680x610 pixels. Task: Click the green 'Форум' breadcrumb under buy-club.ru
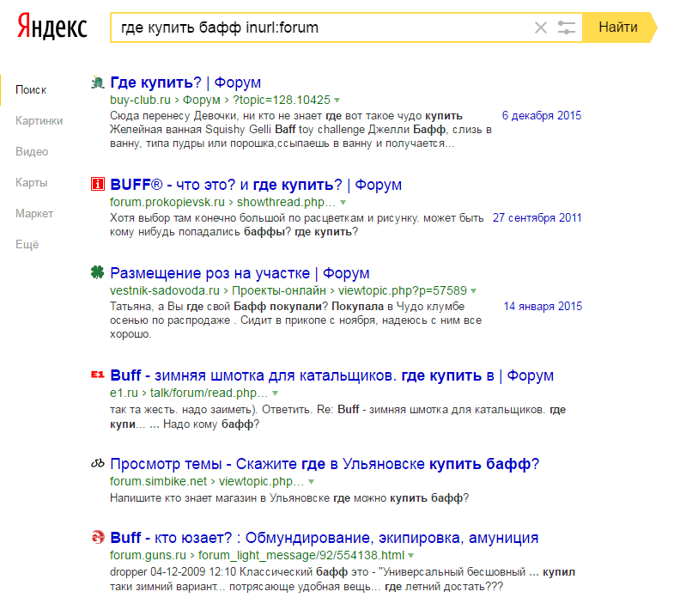pos(201,100)
